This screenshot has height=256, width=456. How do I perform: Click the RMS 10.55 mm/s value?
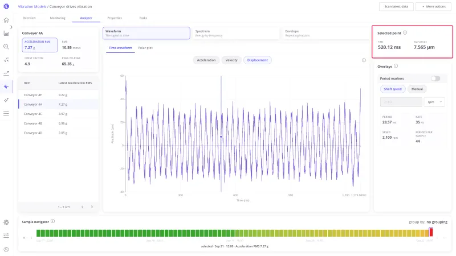click(71, 48)
